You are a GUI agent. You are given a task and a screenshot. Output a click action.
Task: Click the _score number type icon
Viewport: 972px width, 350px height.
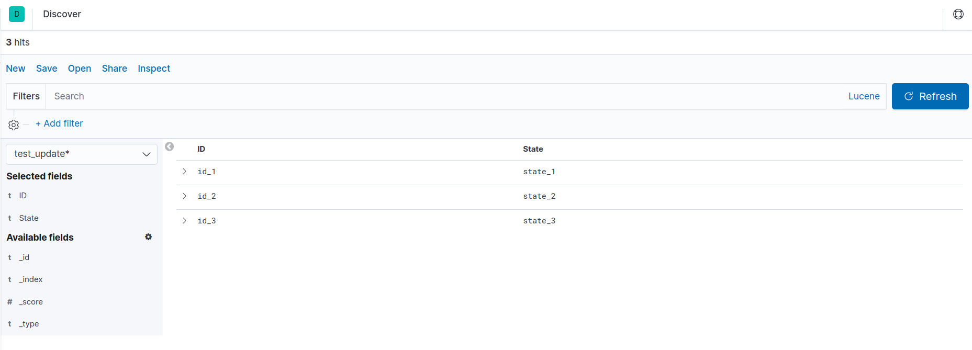tap(10, 302)
